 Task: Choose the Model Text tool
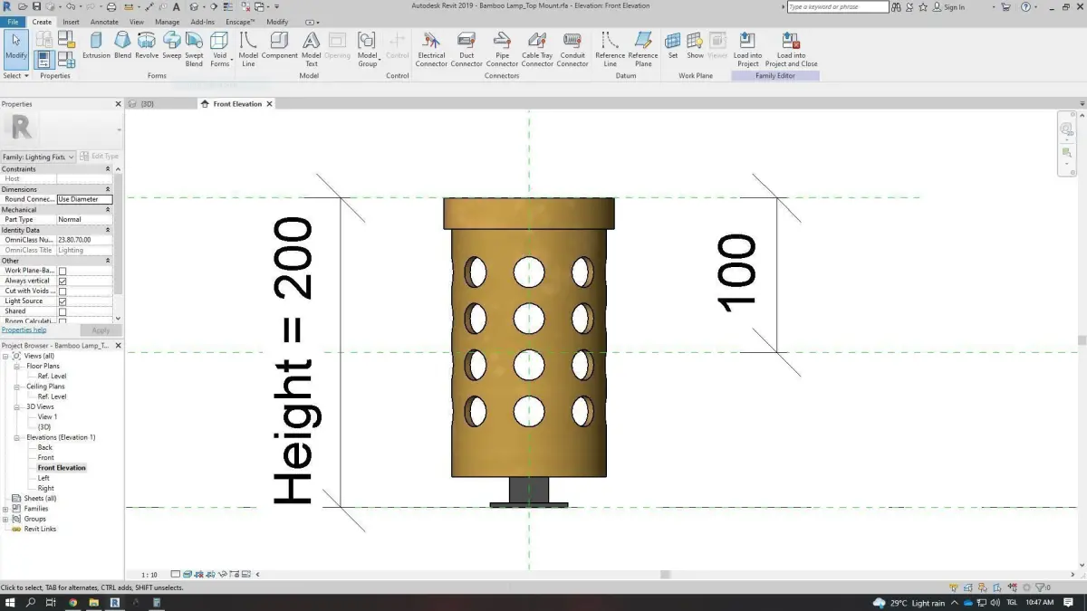tap(311, 50)
